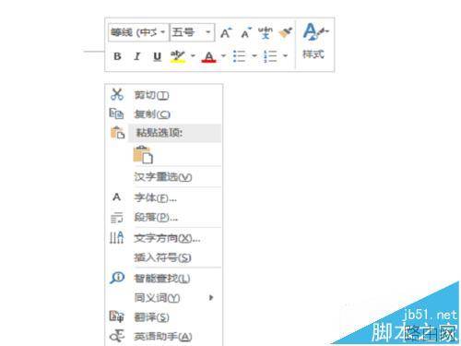Viewport: 461px width, 346px height.
Task: Click the large paste option clipboard button
Action: (143, 155)
